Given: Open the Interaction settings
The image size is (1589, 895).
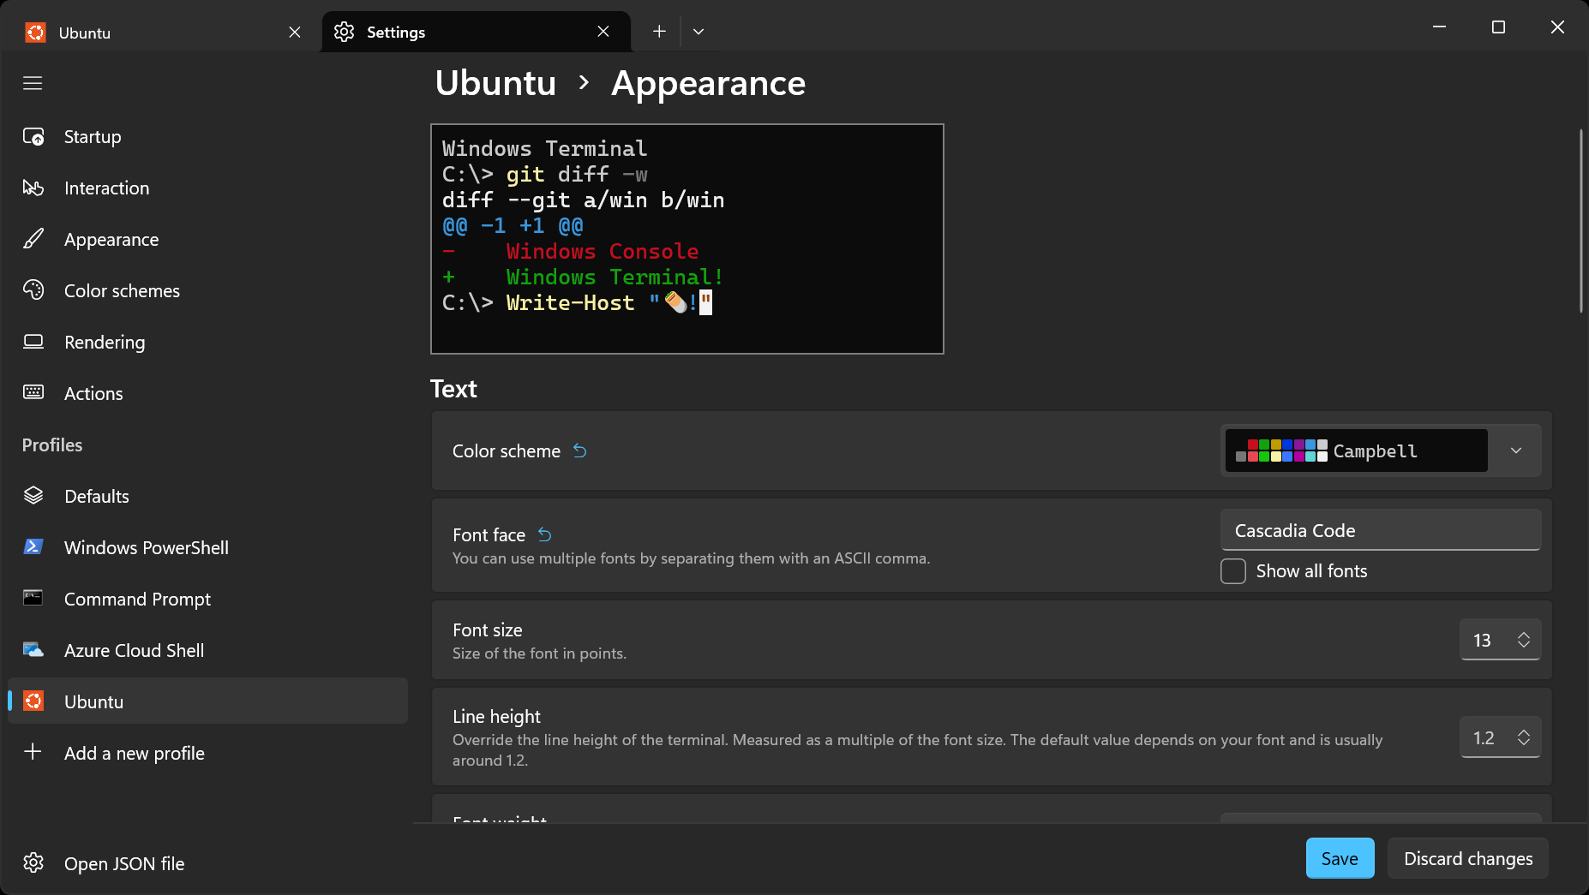Looking at the screenshot, I should click(106, 188).
